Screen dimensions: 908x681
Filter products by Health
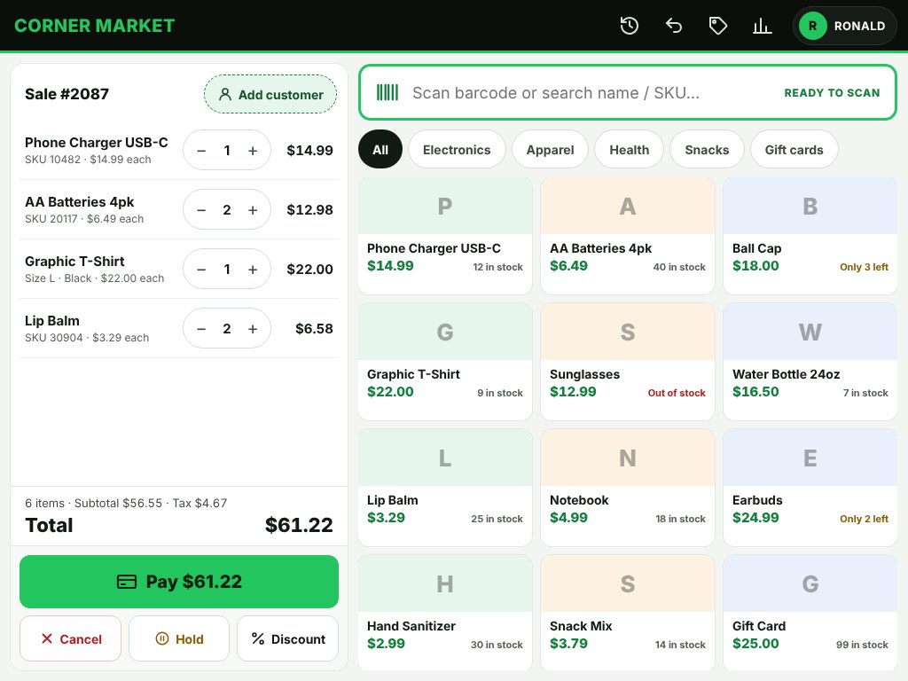coord(629,149)
